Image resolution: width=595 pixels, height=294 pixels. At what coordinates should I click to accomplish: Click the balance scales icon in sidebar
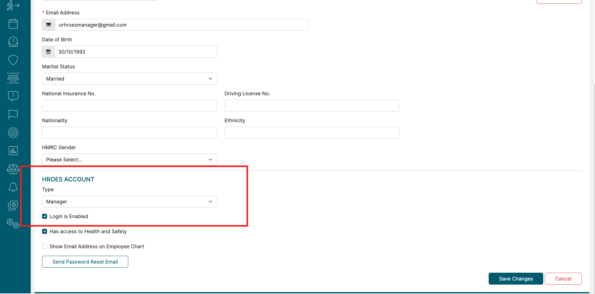(13, 169)
